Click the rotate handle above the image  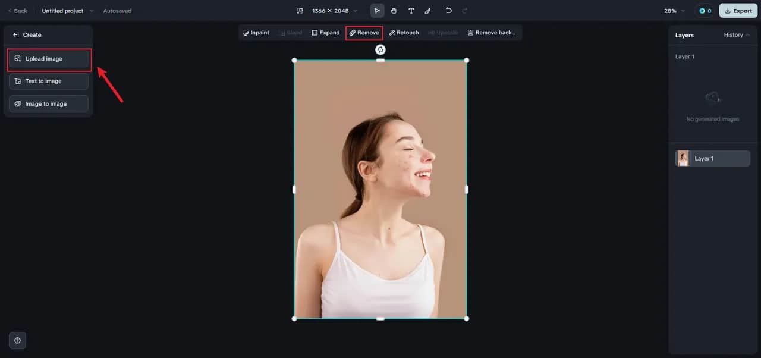pos(380,50)
